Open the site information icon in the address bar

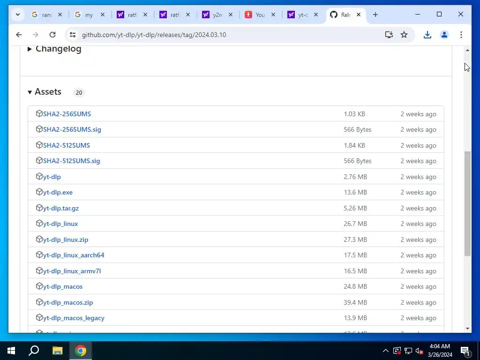point(73,35)
